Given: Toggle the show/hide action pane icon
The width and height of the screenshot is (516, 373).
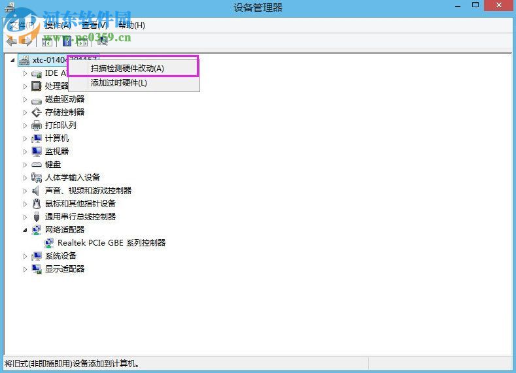Looking at the screenshot, I should (82, 41).
